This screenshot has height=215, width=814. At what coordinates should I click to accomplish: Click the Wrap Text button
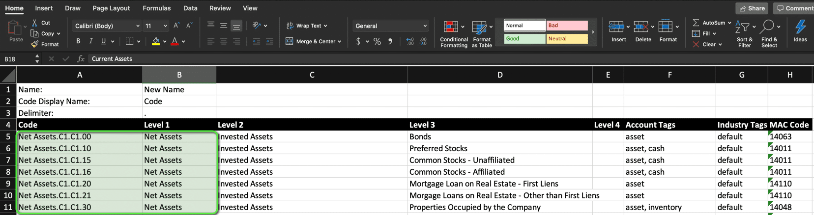pyautogui.click(x=307, y=26)
